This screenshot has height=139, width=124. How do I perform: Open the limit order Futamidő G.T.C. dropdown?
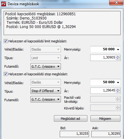point(46,66)
